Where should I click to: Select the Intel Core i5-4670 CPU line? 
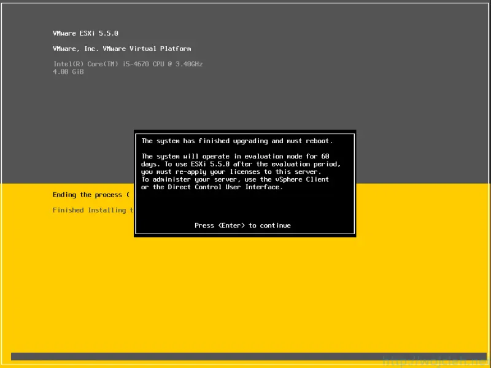(128, 64)
